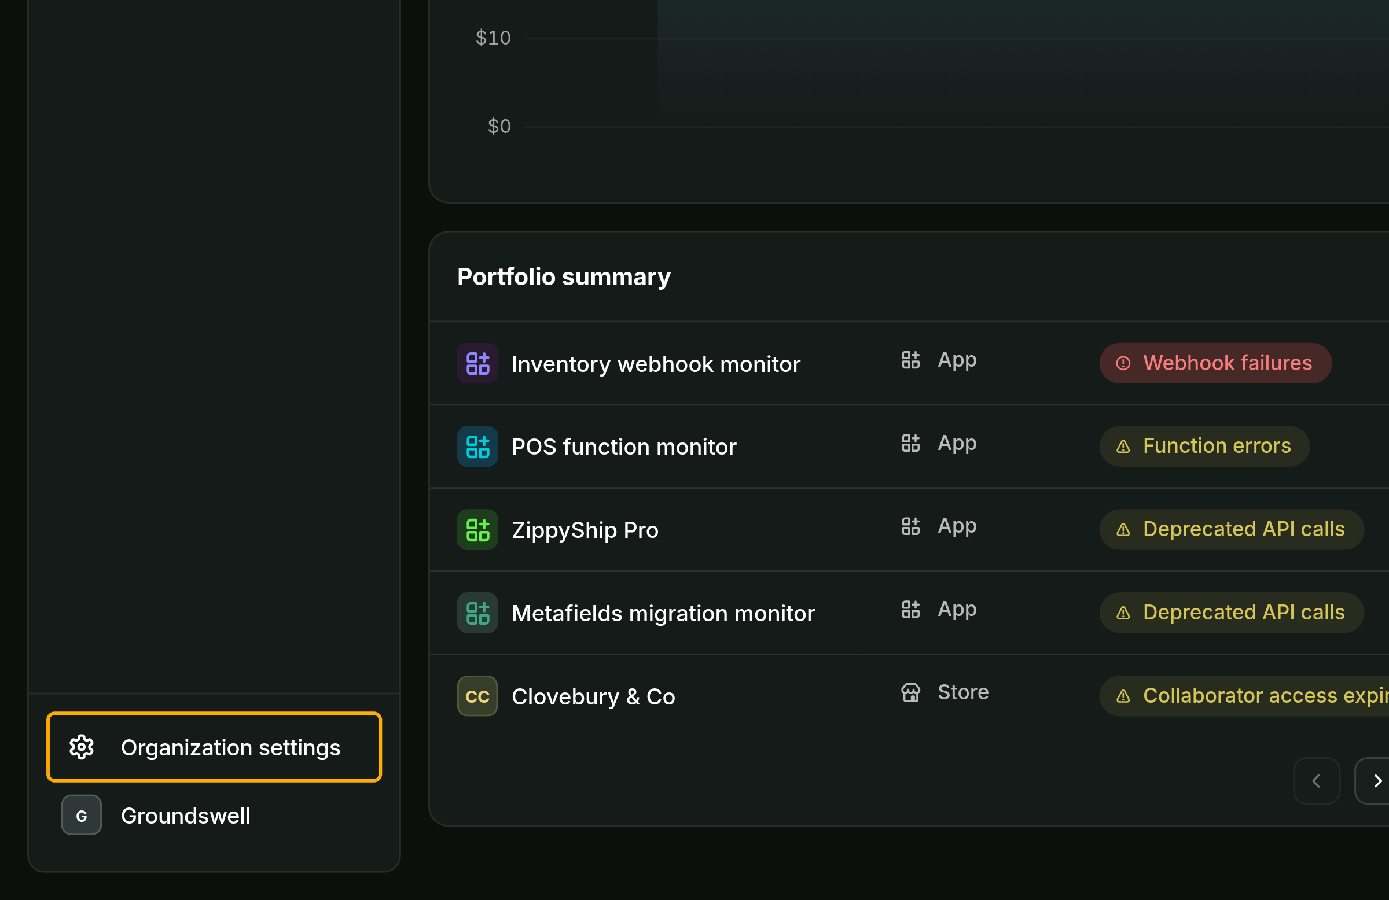Screen dimensions: 1389x900
Task: Open Organization settings gear icon
Action: tap(82, 747)
